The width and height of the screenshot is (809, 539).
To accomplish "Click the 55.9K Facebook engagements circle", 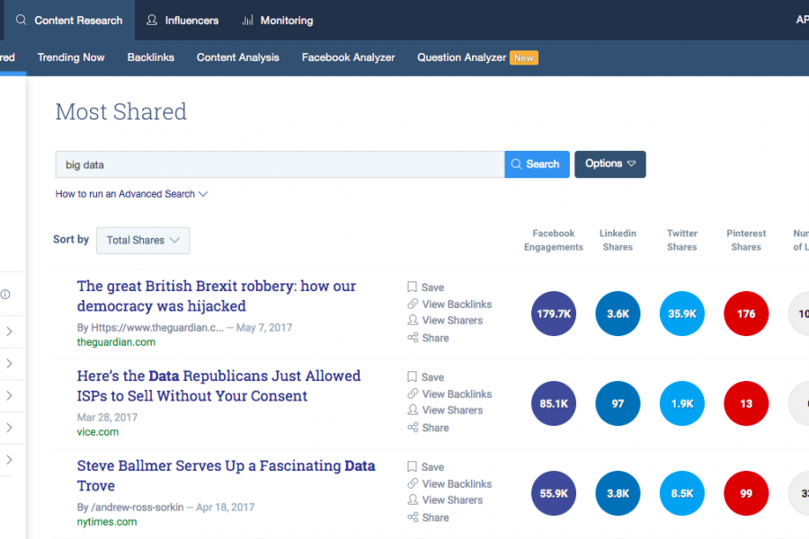I will pos(554,493).
